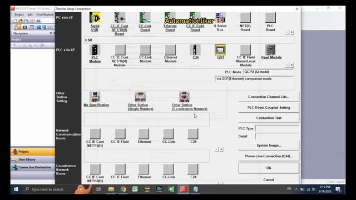This screenshot has width=356, height=200.
Task: Select the CC IE Field Board icon
Action: tap(195, 18)
